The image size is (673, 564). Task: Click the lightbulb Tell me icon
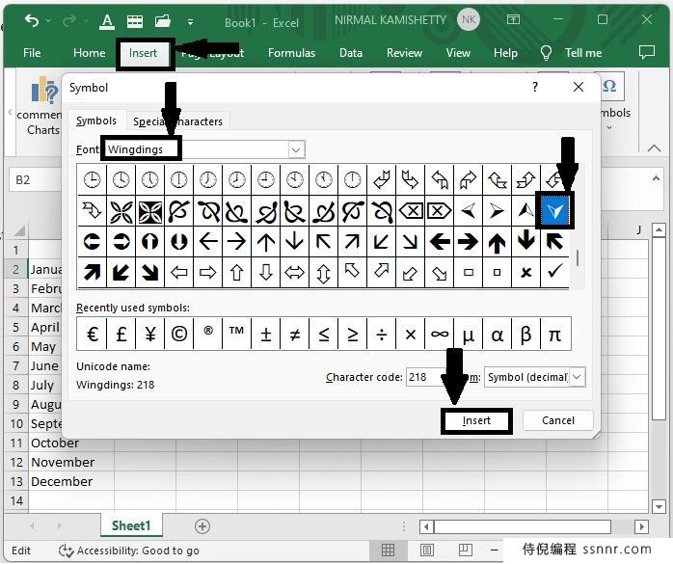pos(546,53)
